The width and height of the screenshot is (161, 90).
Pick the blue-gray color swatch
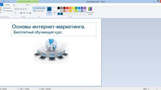point(82,11)
